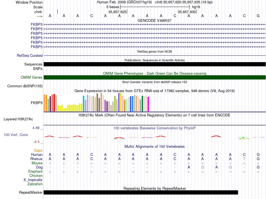266x199 pixels.
Task: Click the Layered H3K27Ac track label
Action: point(18,119)
